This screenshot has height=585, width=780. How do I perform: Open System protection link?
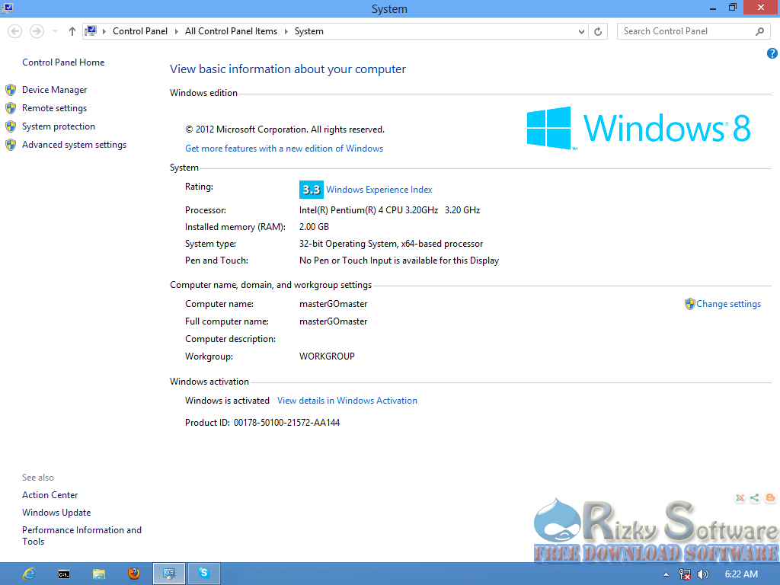click(x=58, y=126)
